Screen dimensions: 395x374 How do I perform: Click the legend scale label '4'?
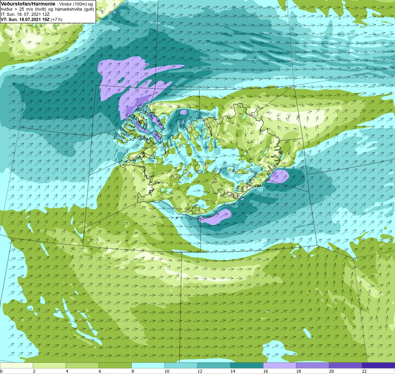pos(67,371)
